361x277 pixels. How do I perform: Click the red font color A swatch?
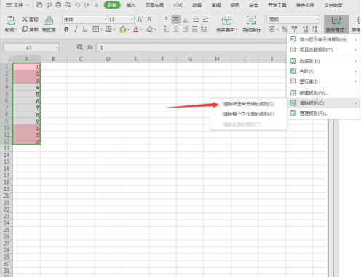pos(136,29)
